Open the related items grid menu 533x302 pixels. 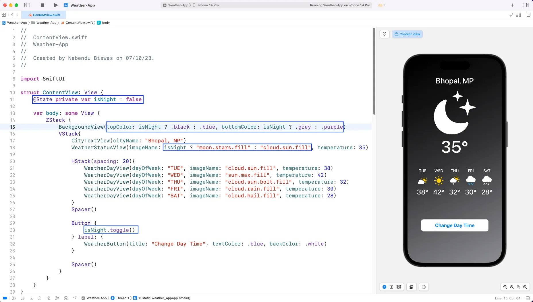point(4,15)
